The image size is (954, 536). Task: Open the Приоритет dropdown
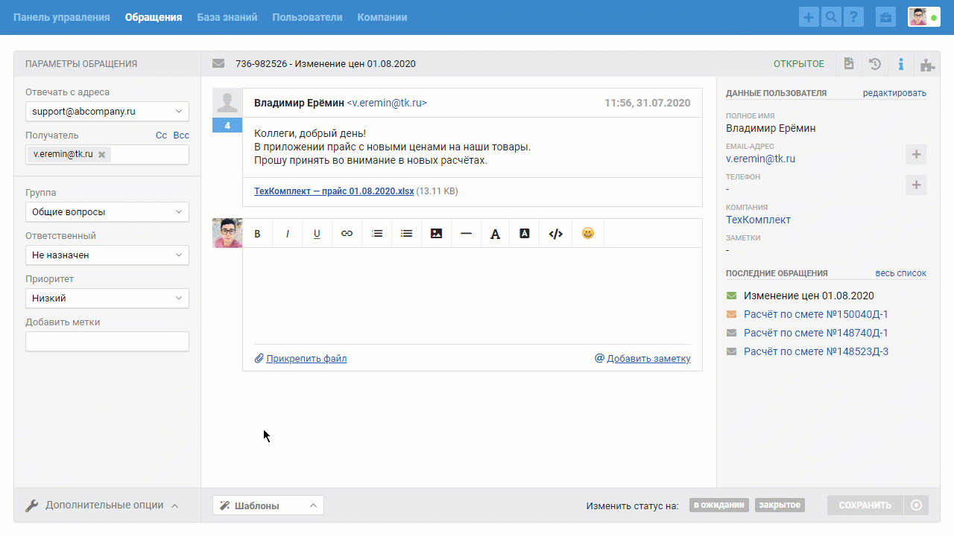pyautogui.click(x=107, y=299)
